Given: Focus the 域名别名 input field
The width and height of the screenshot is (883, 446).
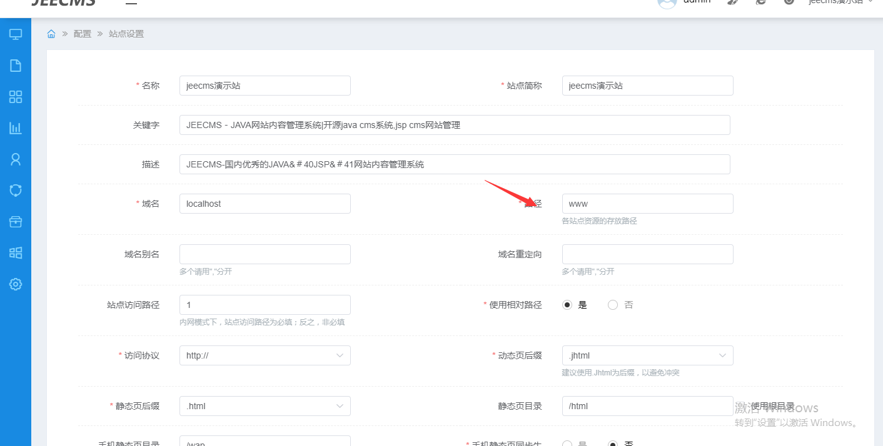Looking at the screenshot, I should [x=265, y=254].
